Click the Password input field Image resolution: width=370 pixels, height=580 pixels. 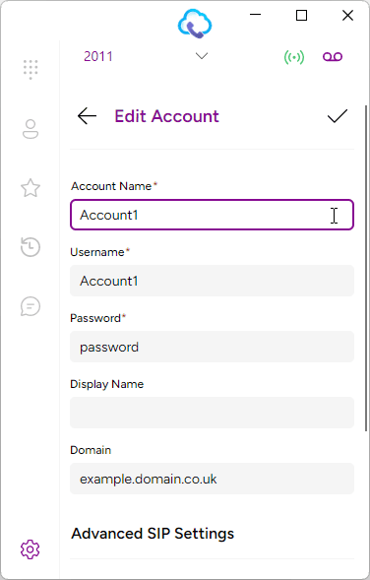(x=213, y=347)
